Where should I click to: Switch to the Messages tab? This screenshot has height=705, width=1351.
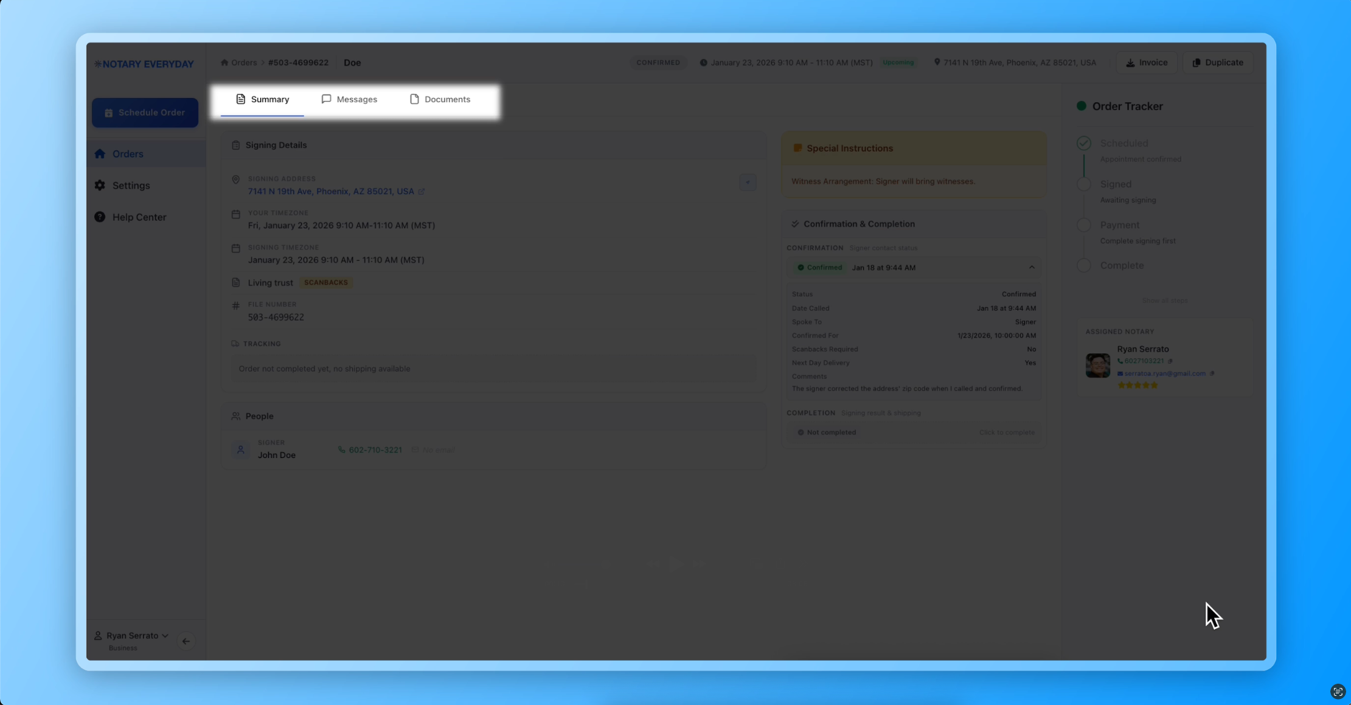[349, 99]
